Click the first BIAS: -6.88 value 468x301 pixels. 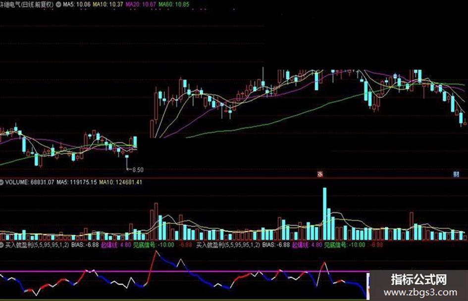point(85,245)
